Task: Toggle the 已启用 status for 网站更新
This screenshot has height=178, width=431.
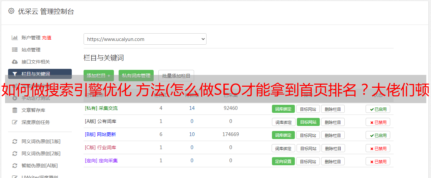Action: (x=378, y=135)
